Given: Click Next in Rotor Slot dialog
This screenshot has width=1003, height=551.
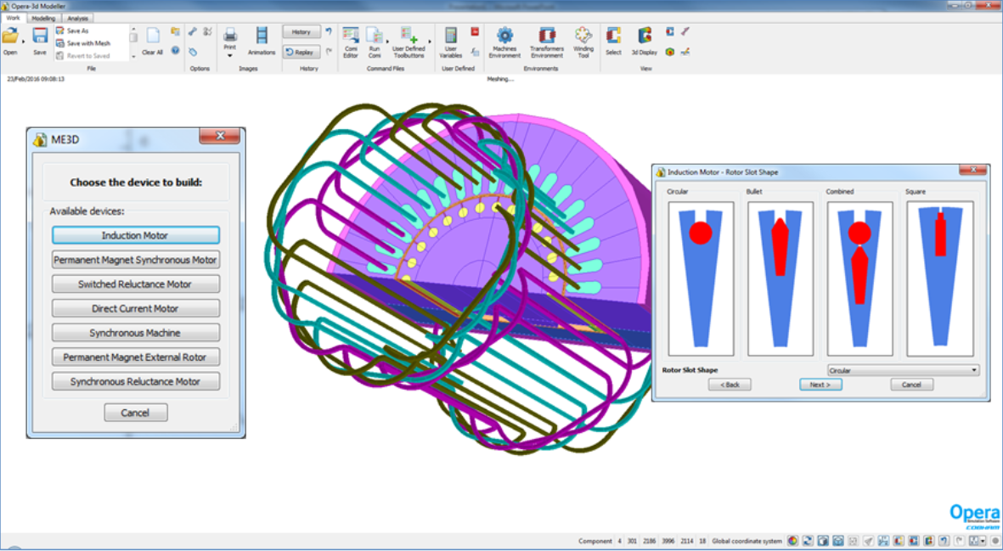Looking at the screenshot, I should [820, 384].
